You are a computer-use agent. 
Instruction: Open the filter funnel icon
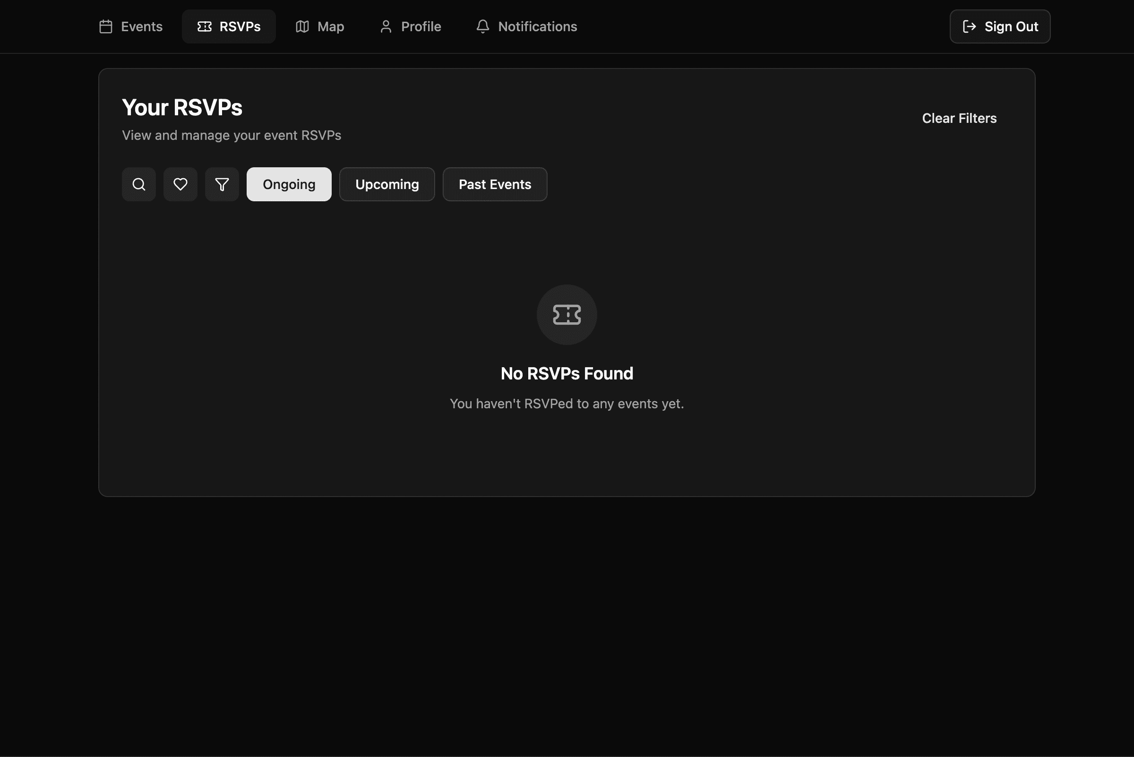(x=222, y=184)
